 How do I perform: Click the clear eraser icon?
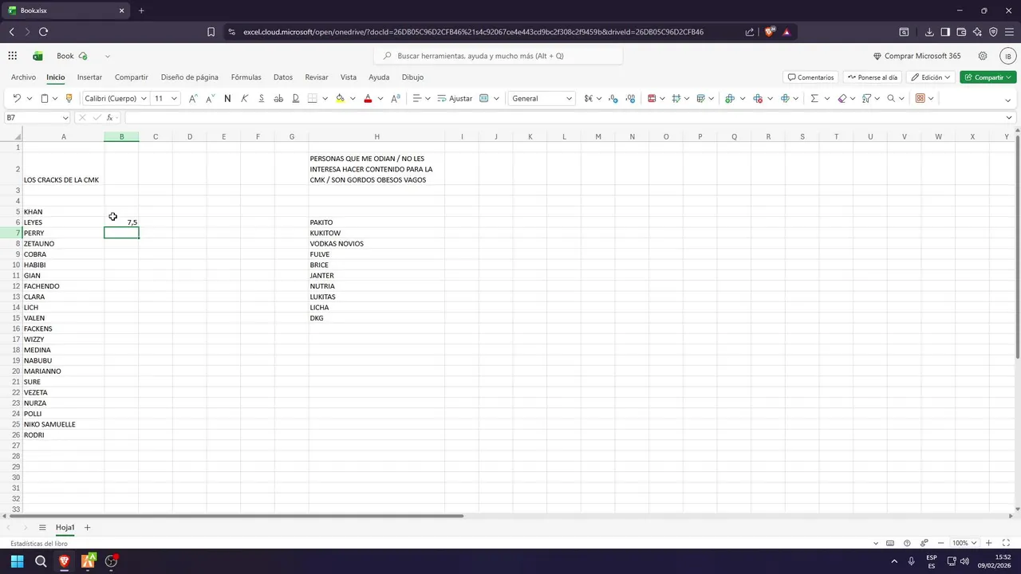tap(842, 98)
